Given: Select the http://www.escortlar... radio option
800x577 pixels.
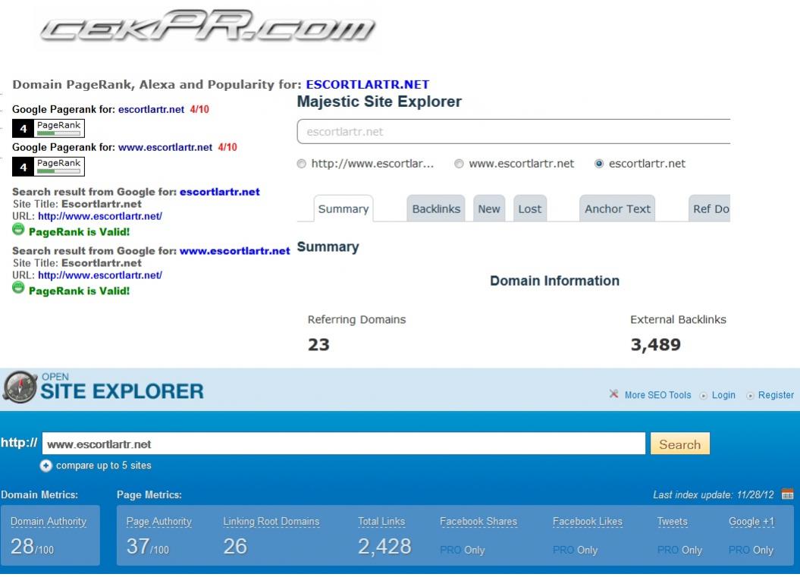Looking at the screenshot, I should pos(302,164).
